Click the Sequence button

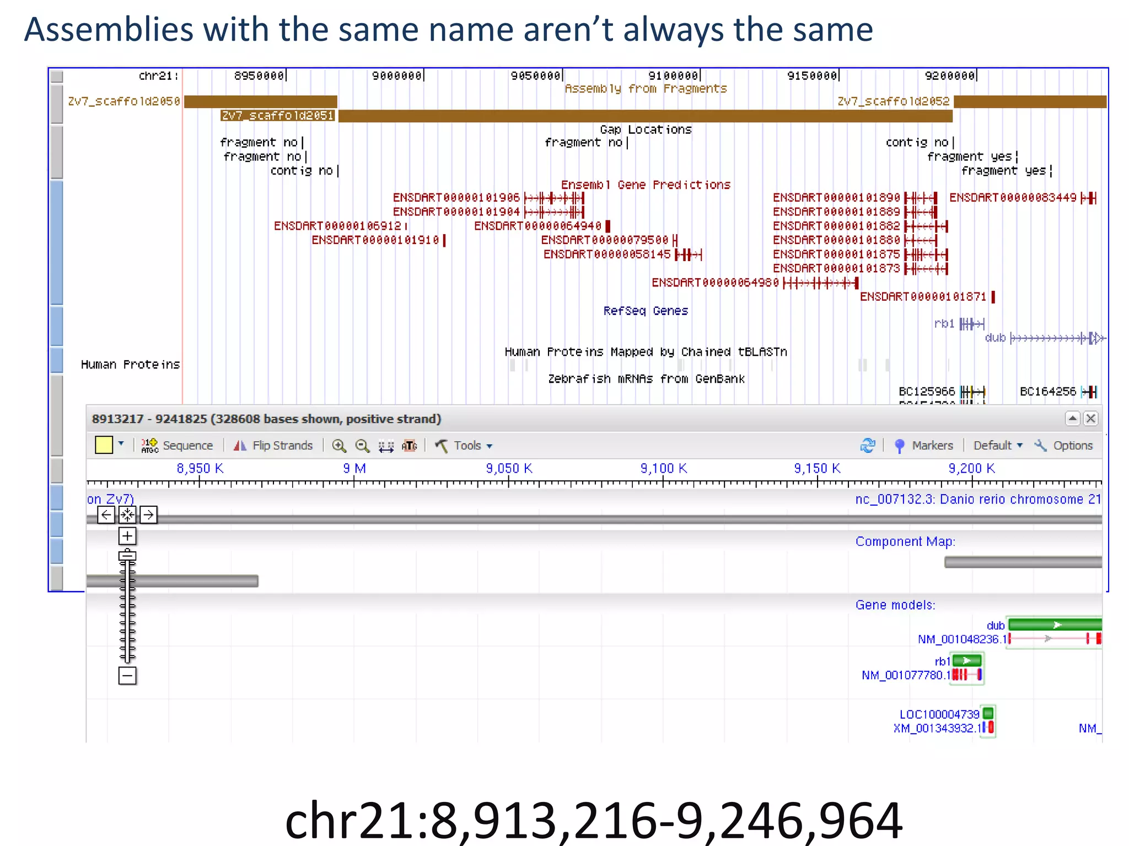click(x=177, y=445)
